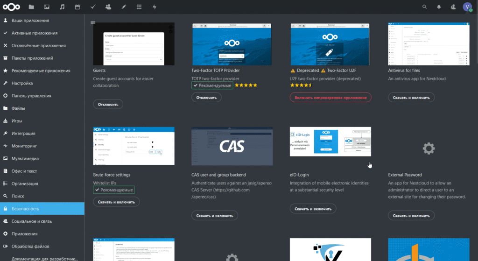Image resolution: width=478 pixels, height=261 pixels.
Task: Open Two-Factor U2F screenshot thumbnail
Action: (330, 44)
